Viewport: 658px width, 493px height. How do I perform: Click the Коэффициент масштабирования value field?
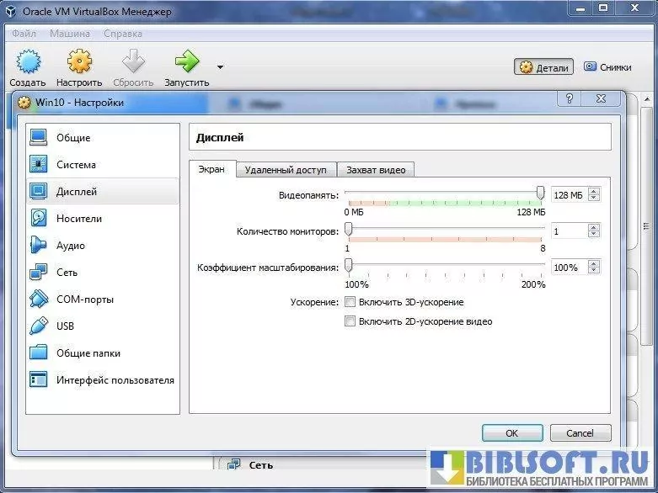pyautogui.click(x=568, y=268)
